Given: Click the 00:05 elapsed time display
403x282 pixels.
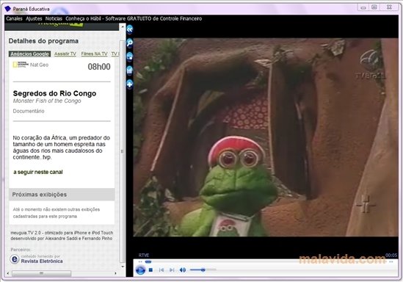Looking at the screenshot, I should point(391,256).
